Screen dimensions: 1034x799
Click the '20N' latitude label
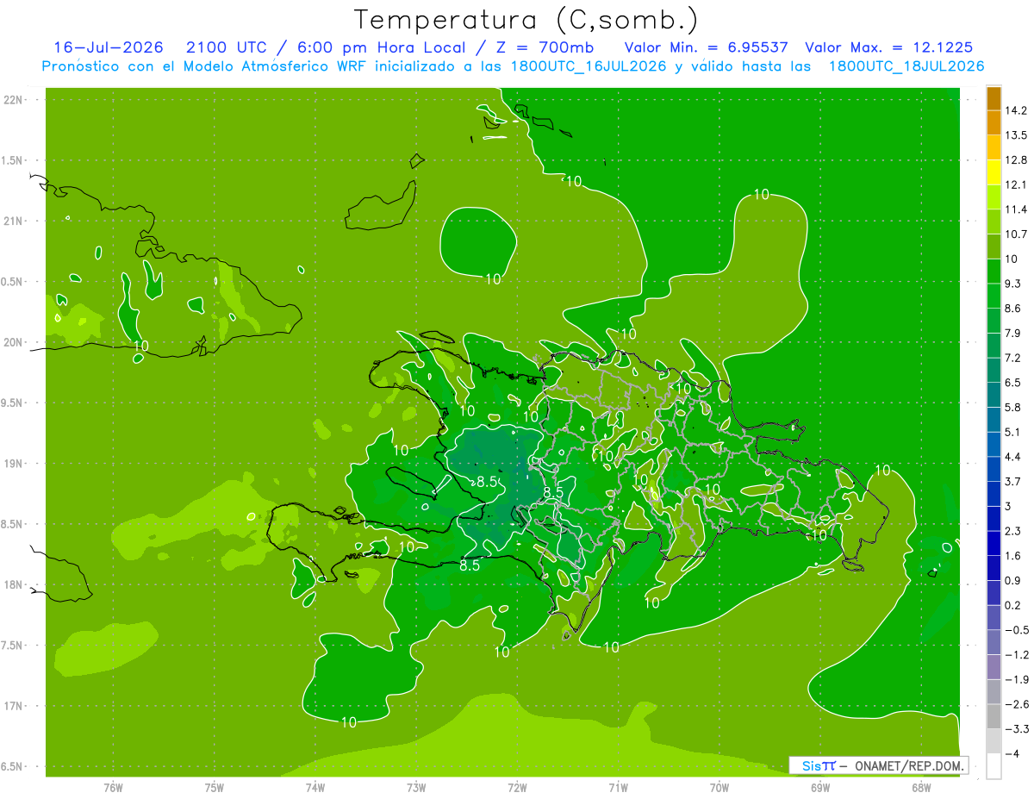tap(14, 342)
